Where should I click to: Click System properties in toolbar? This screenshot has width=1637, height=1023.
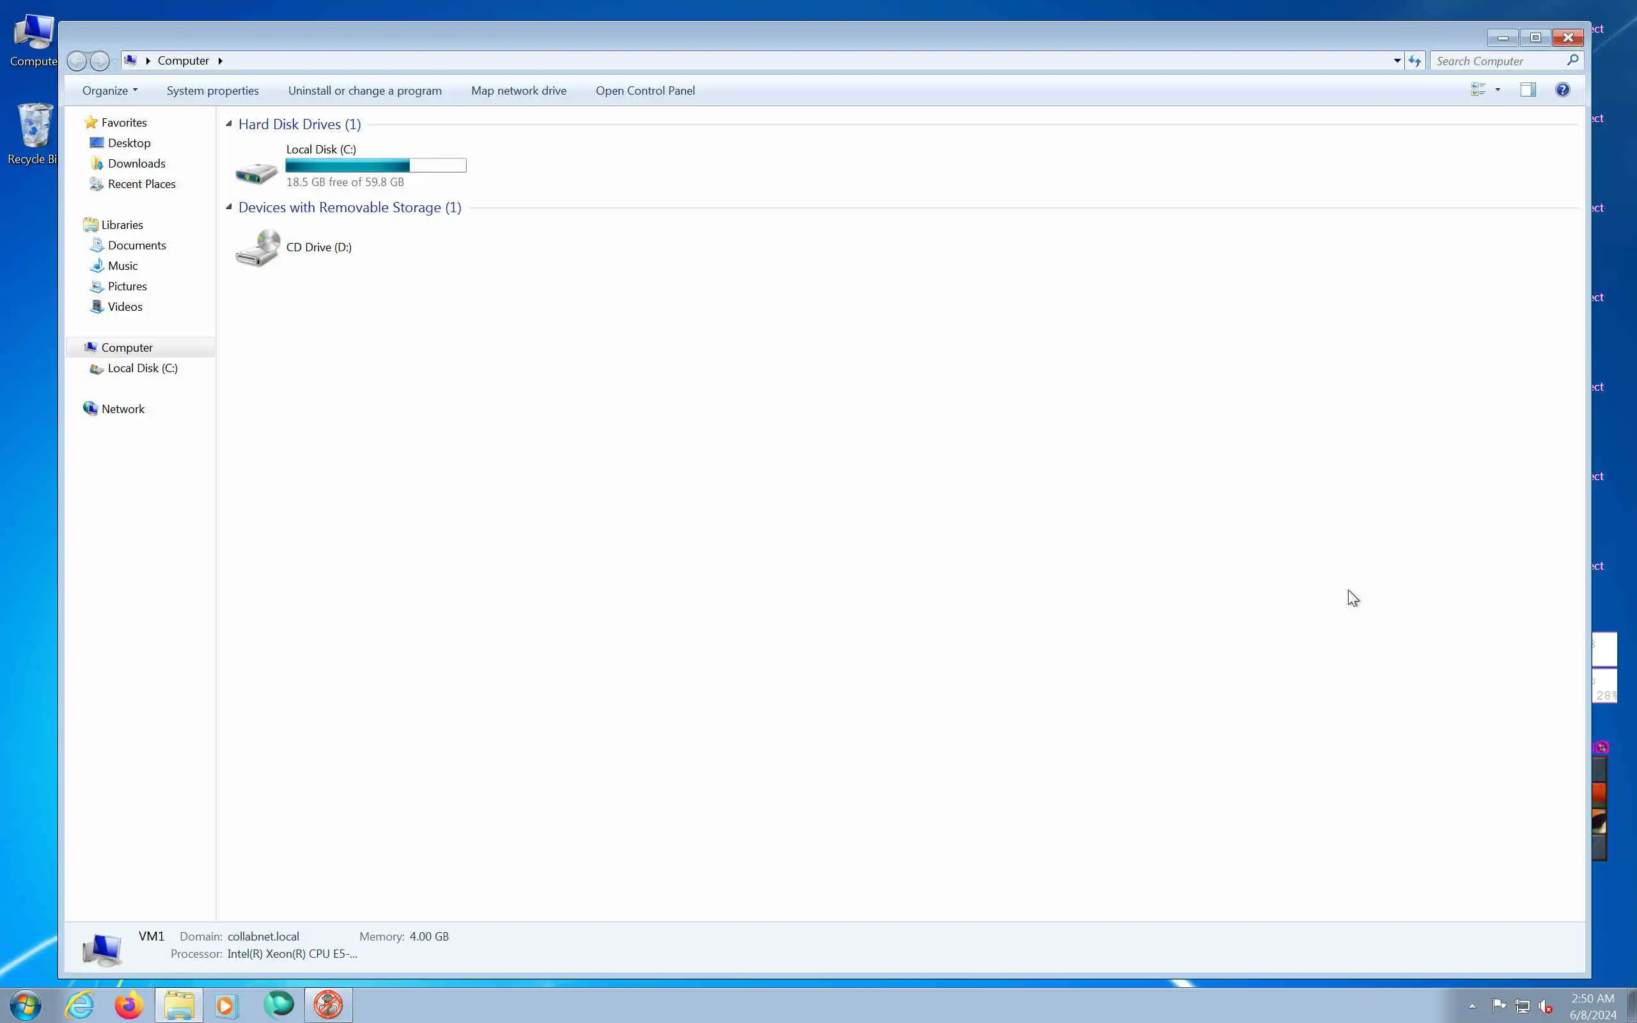coord(212,91)
